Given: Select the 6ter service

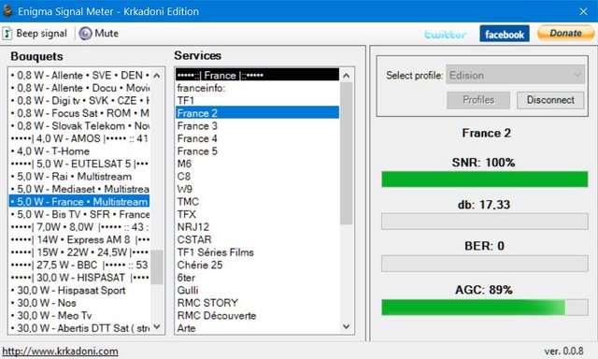Looking at the screenshot, I should tap(258, 278).
